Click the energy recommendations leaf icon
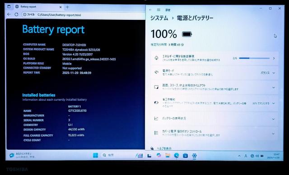Image resolution: width=289 pixels, height=175 pixels. point(156,58)
